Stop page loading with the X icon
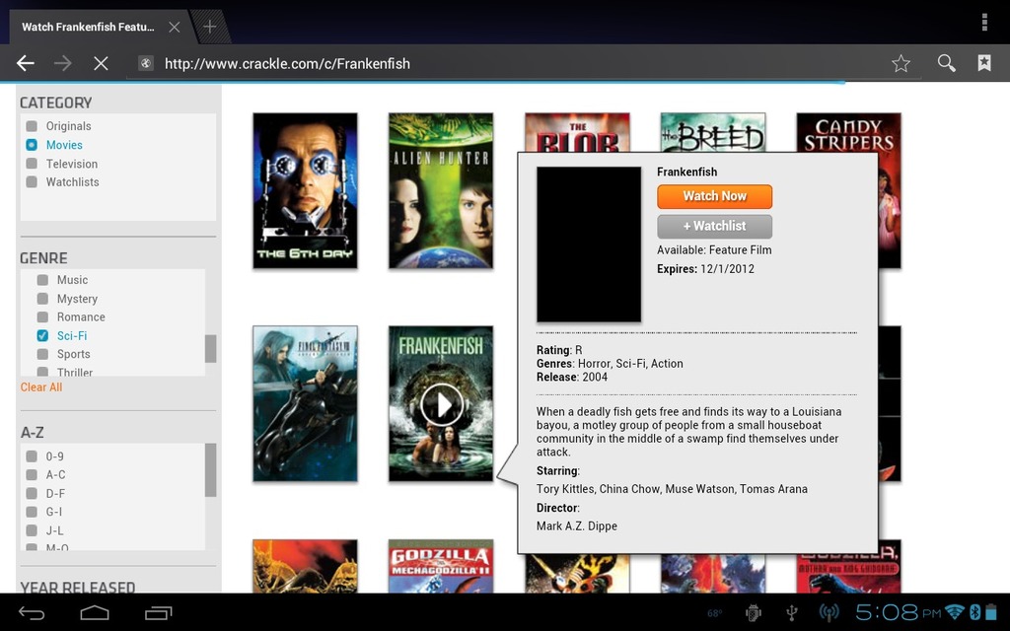The width and height of the screenshot is (1010, 631). [101, 63]
